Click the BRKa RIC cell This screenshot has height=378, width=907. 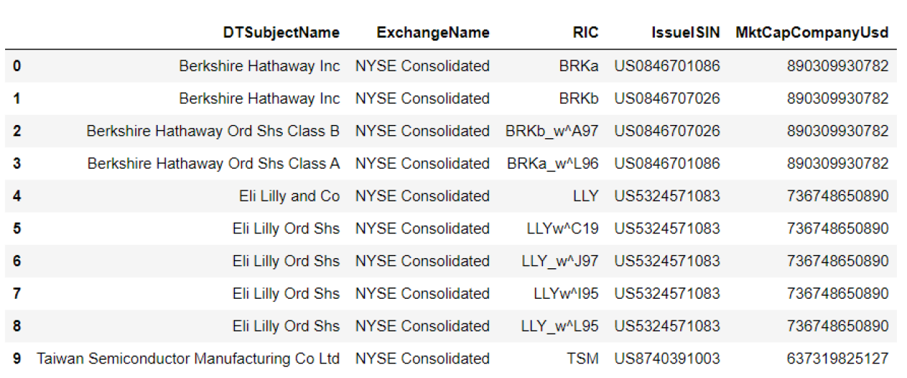(x=579, y=66)
